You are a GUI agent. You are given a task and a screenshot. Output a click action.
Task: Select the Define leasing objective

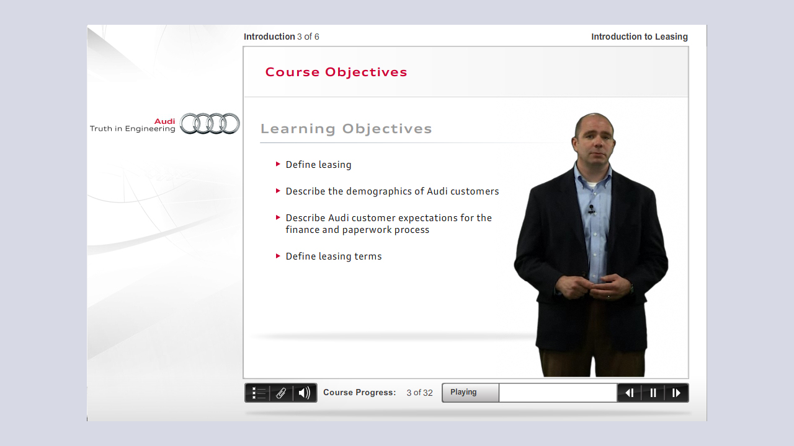coord(318,164)
